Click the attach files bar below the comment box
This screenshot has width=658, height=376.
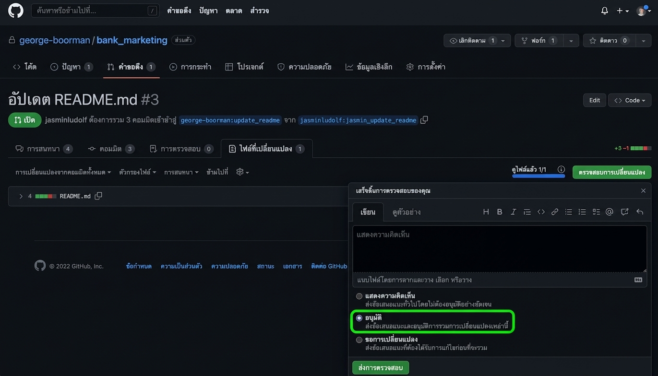click(x=500, y=280)
